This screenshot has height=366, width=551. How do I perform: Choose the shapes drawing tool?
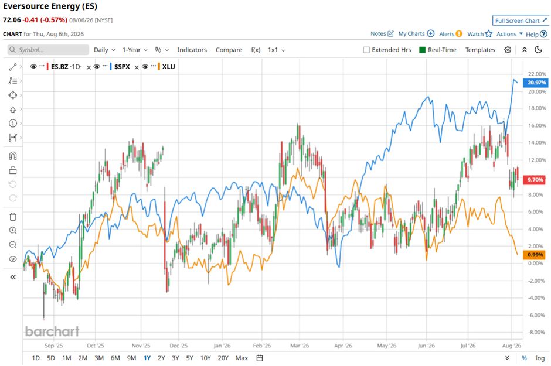click(x=13, y=95)
